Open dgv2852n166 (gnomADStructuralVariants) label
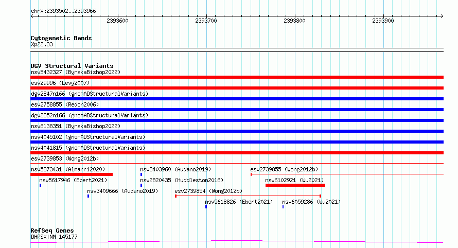 pyautogui.click(x=90, y=115)
